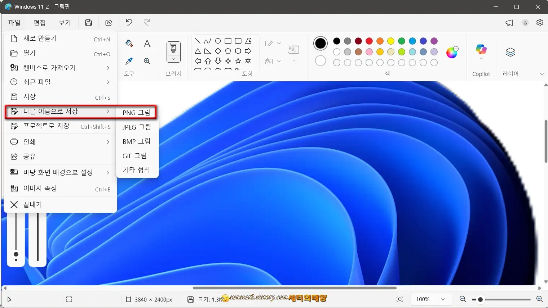The height and width of the screenshot is (308, 548).
Task: Select the Fill bucket tool
Action: 129,44
